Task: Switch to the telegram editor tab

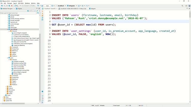Action: point(92,9)
